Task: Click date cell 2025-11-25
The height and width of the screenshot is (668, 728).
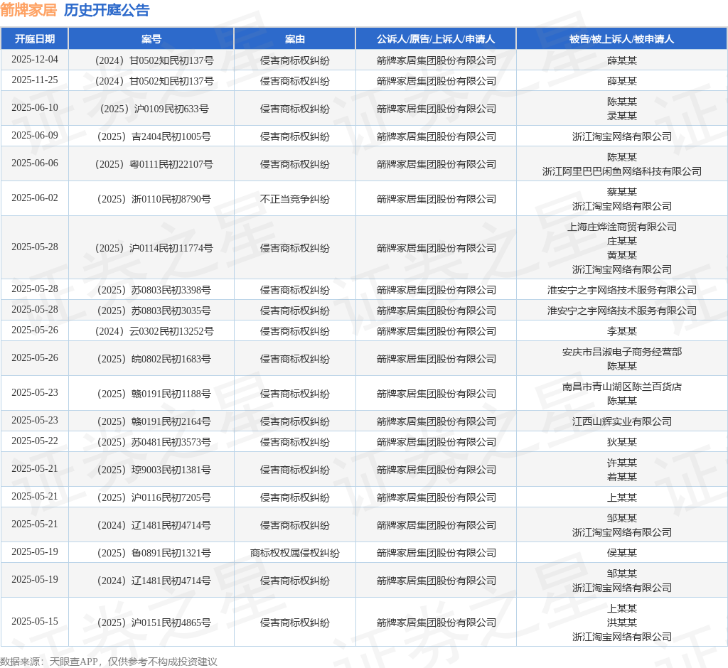Action: point(35,80)
